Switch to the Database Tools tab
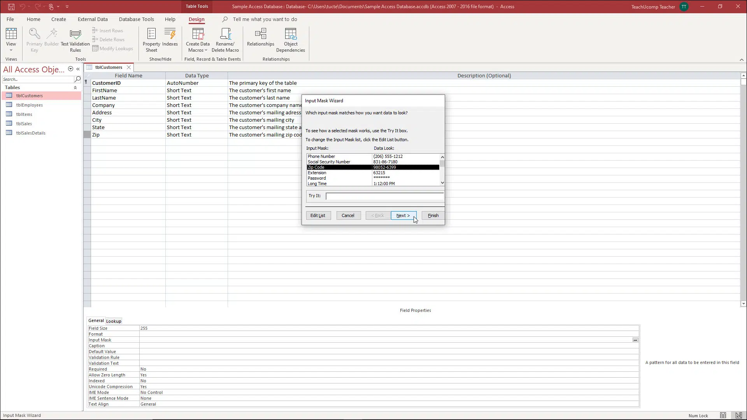This screenshot has width=747, height=420. pyautogui.click(x=136, y=19)
